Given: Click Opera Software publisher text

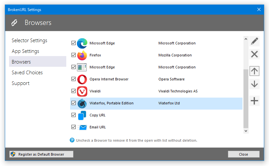Looking at the screenshot, I should click(x=171, y=79).
